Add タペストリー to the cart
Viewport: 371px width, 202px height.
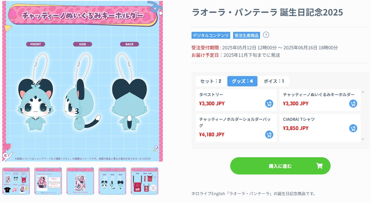pos(269,104)
